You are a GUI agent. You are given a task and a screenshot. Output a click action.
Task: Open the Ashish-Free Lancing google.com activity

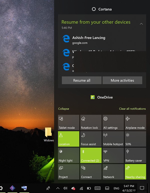point(102,40)
